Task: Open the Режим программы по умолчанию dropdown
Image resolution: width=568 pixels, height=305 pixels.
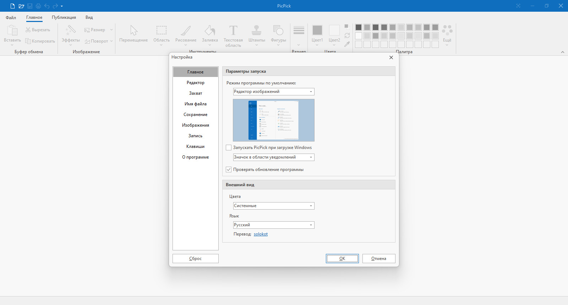Action: (274, 91)
